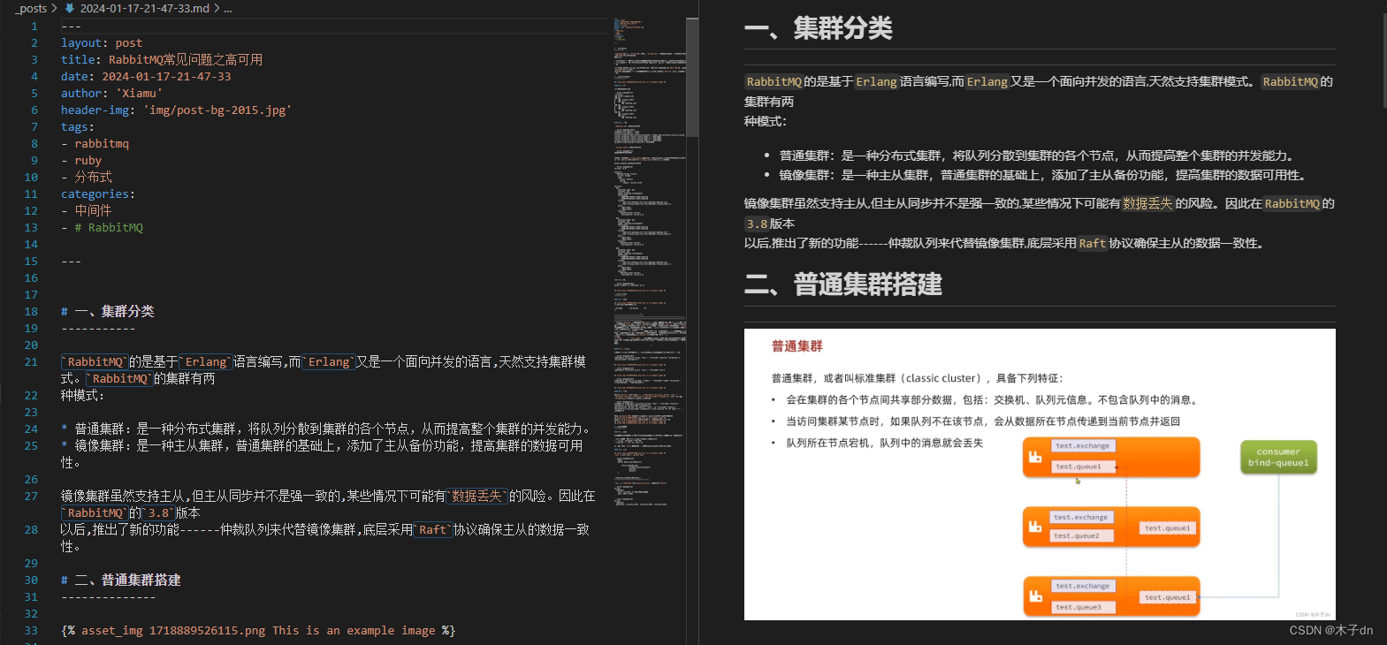Open the 2024-01-17-21-47-33.md breadcrumb
1387x645 pixels.
pos(145,8)
